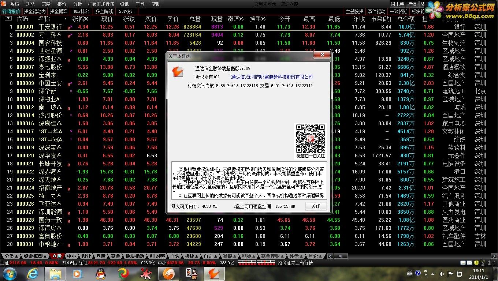Sort by the 总金额 column header

[406, 19]
